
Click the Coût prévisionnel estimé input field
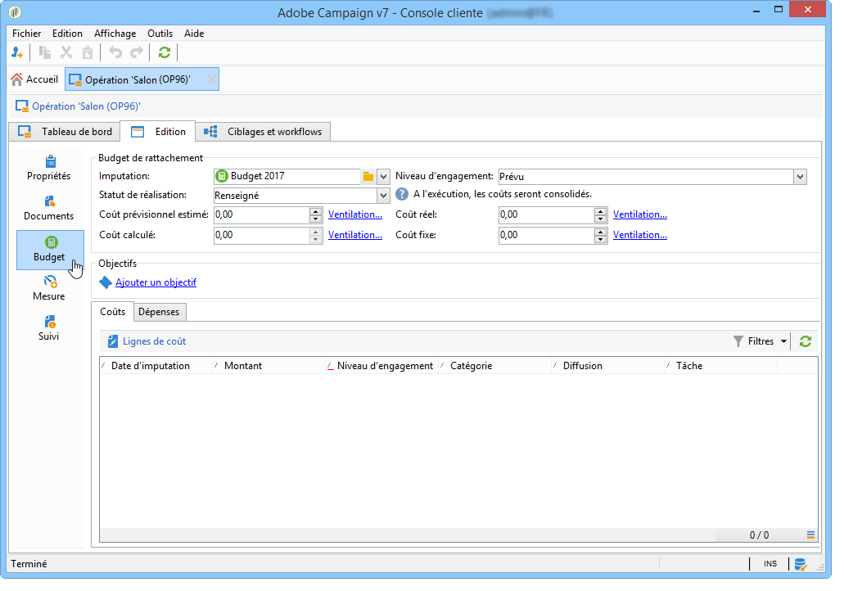pyautogui.click(x=262, y=214)
